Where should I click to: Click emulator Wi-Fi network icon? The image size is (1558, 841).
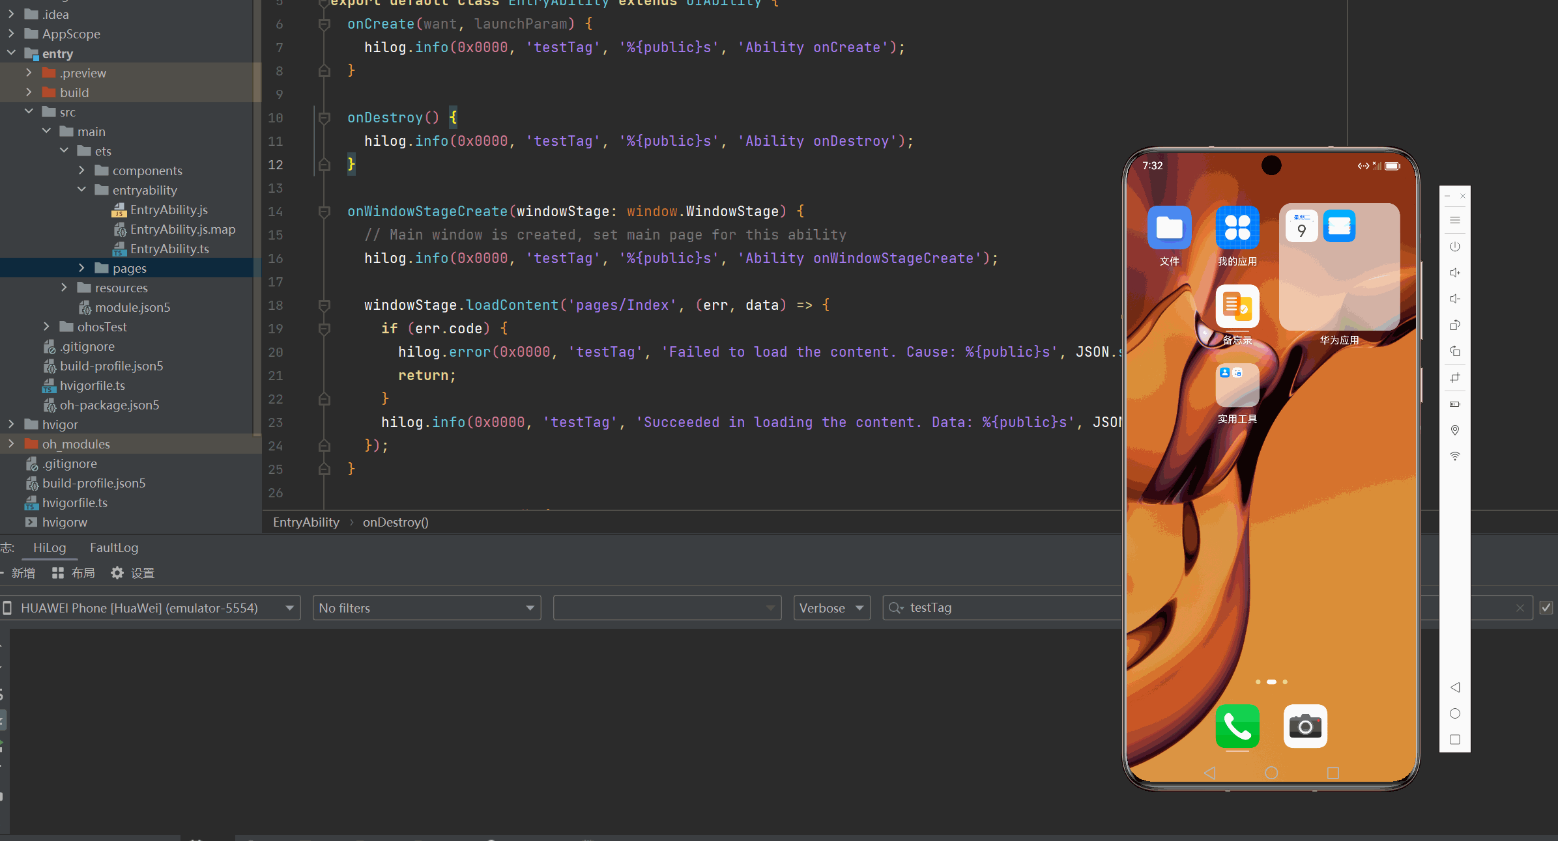coord(1454,456)
